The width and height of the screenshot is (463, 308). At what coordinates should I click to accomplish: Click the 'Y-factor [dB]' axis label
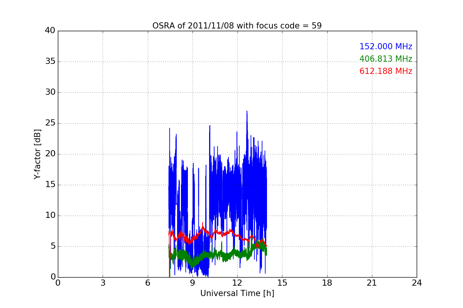[37, 154]
